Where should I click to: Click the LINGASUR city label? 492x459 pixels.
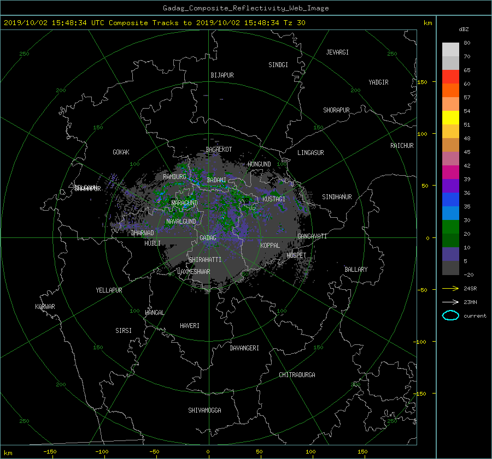click(x=311, y=153)
